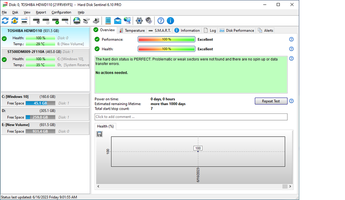Click the graph's left scroll arrow
The image size is (345, 200).
pyautogui.click(x=98, y=187)
